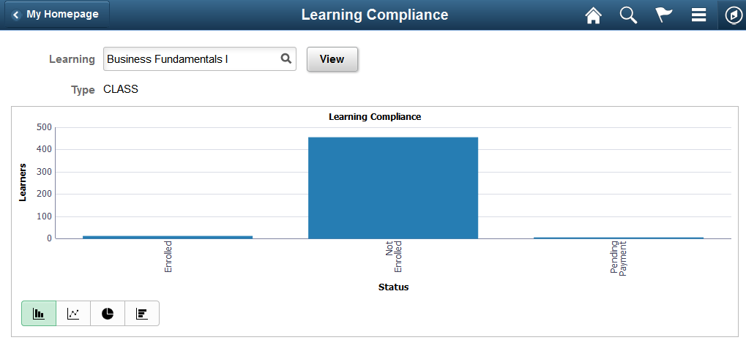Open the Actions list hamburger menu
746x351 pixels.
(x=698, y=15)
